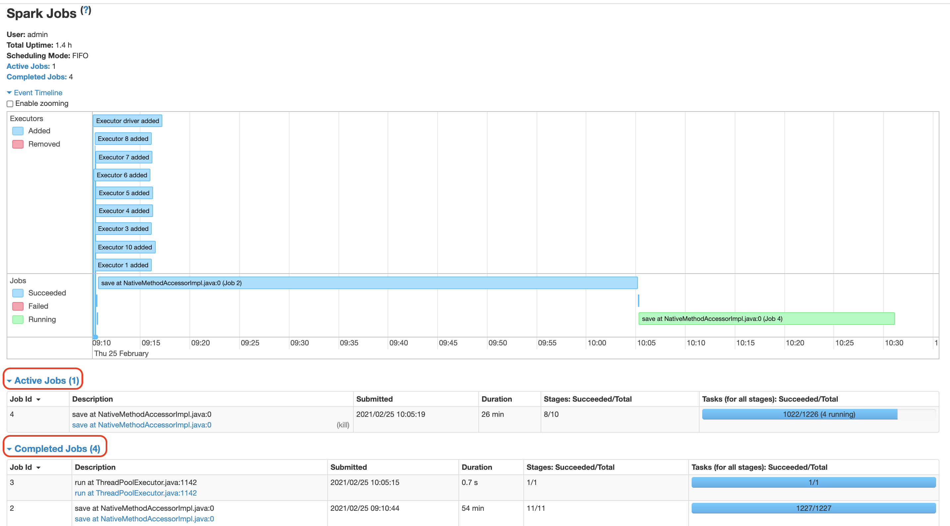Click the Executors Added blue legend swatch

pyautogui.click(x=18, y=131)
